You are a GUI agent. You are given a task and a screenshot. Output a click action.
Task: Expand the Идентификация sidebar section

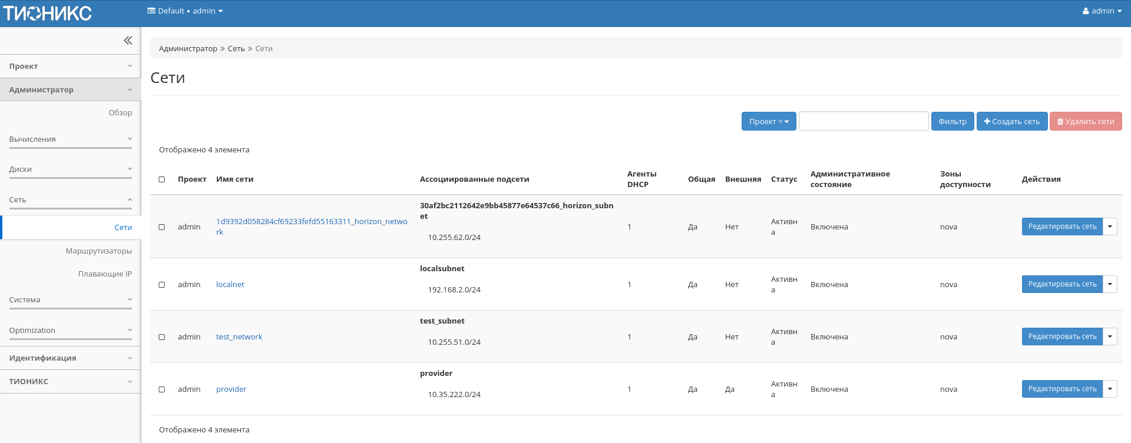(70, 358)
